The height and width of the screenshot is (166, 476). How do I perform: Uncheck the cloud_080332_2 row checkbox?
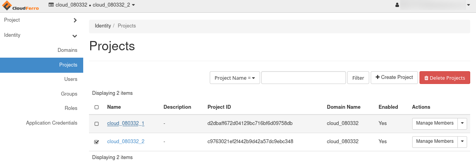point(97,142)
